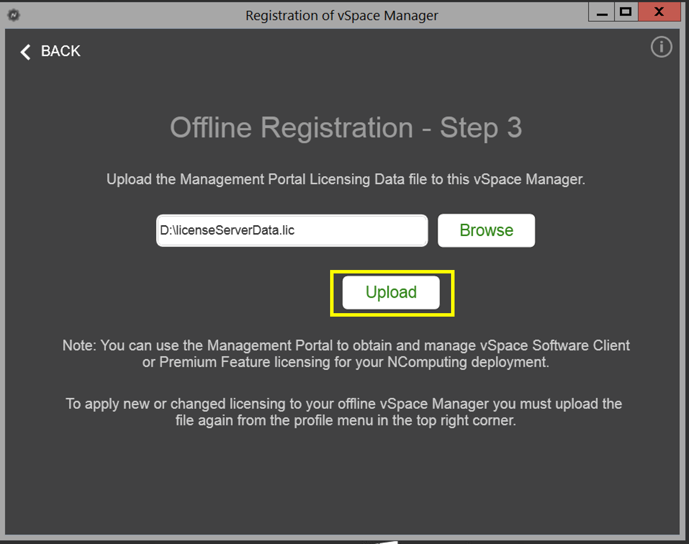Click the 'Upload the Management Portal Licensing' instruction text
Image resolution: width=689 pixels, height=544 pixels.
[x=346, y=179]
